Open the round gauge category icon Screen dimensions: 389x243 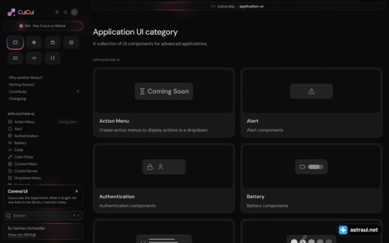(71, 43)
